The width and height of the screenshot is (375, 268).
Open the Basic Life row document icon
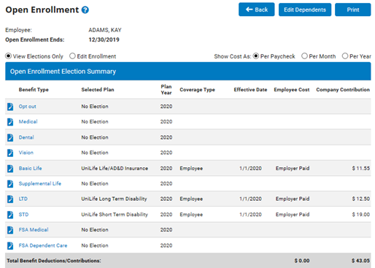(10, 169)
